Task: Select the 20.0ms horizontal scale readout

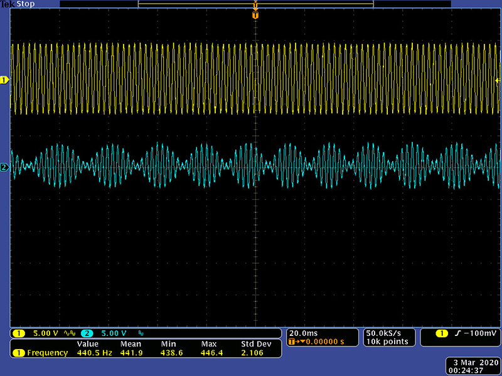Action: (x=302, y=333)
